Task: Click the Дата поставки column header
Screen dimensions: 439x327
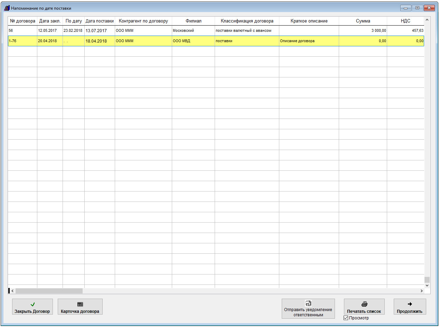Action: click(100, 21)
